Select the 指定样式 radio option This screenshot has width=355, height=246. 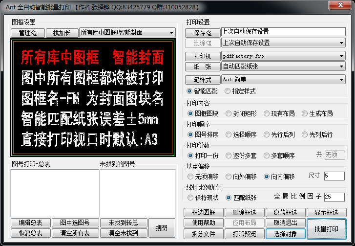click(x=228, y=91)
